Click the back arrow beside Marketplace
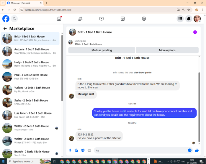Screen dimensions: 206x164 5,29
